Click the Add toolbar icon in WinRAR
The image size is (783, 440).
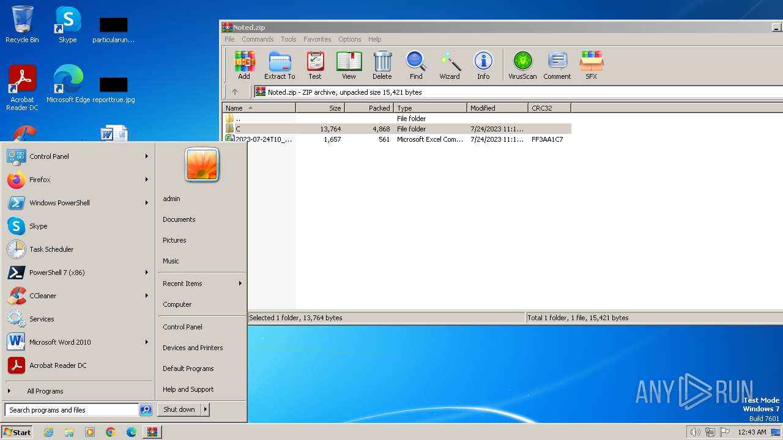click(x=244, y=65)
